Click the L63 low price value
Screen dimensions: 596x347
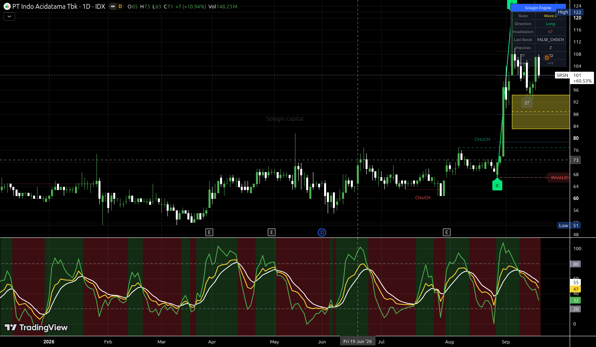pyautogui.click(x=157, y=6)
